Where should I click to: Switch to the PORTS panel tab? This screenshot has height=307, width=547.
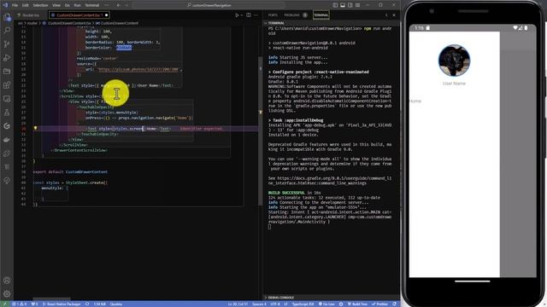[x=273, y=15]
